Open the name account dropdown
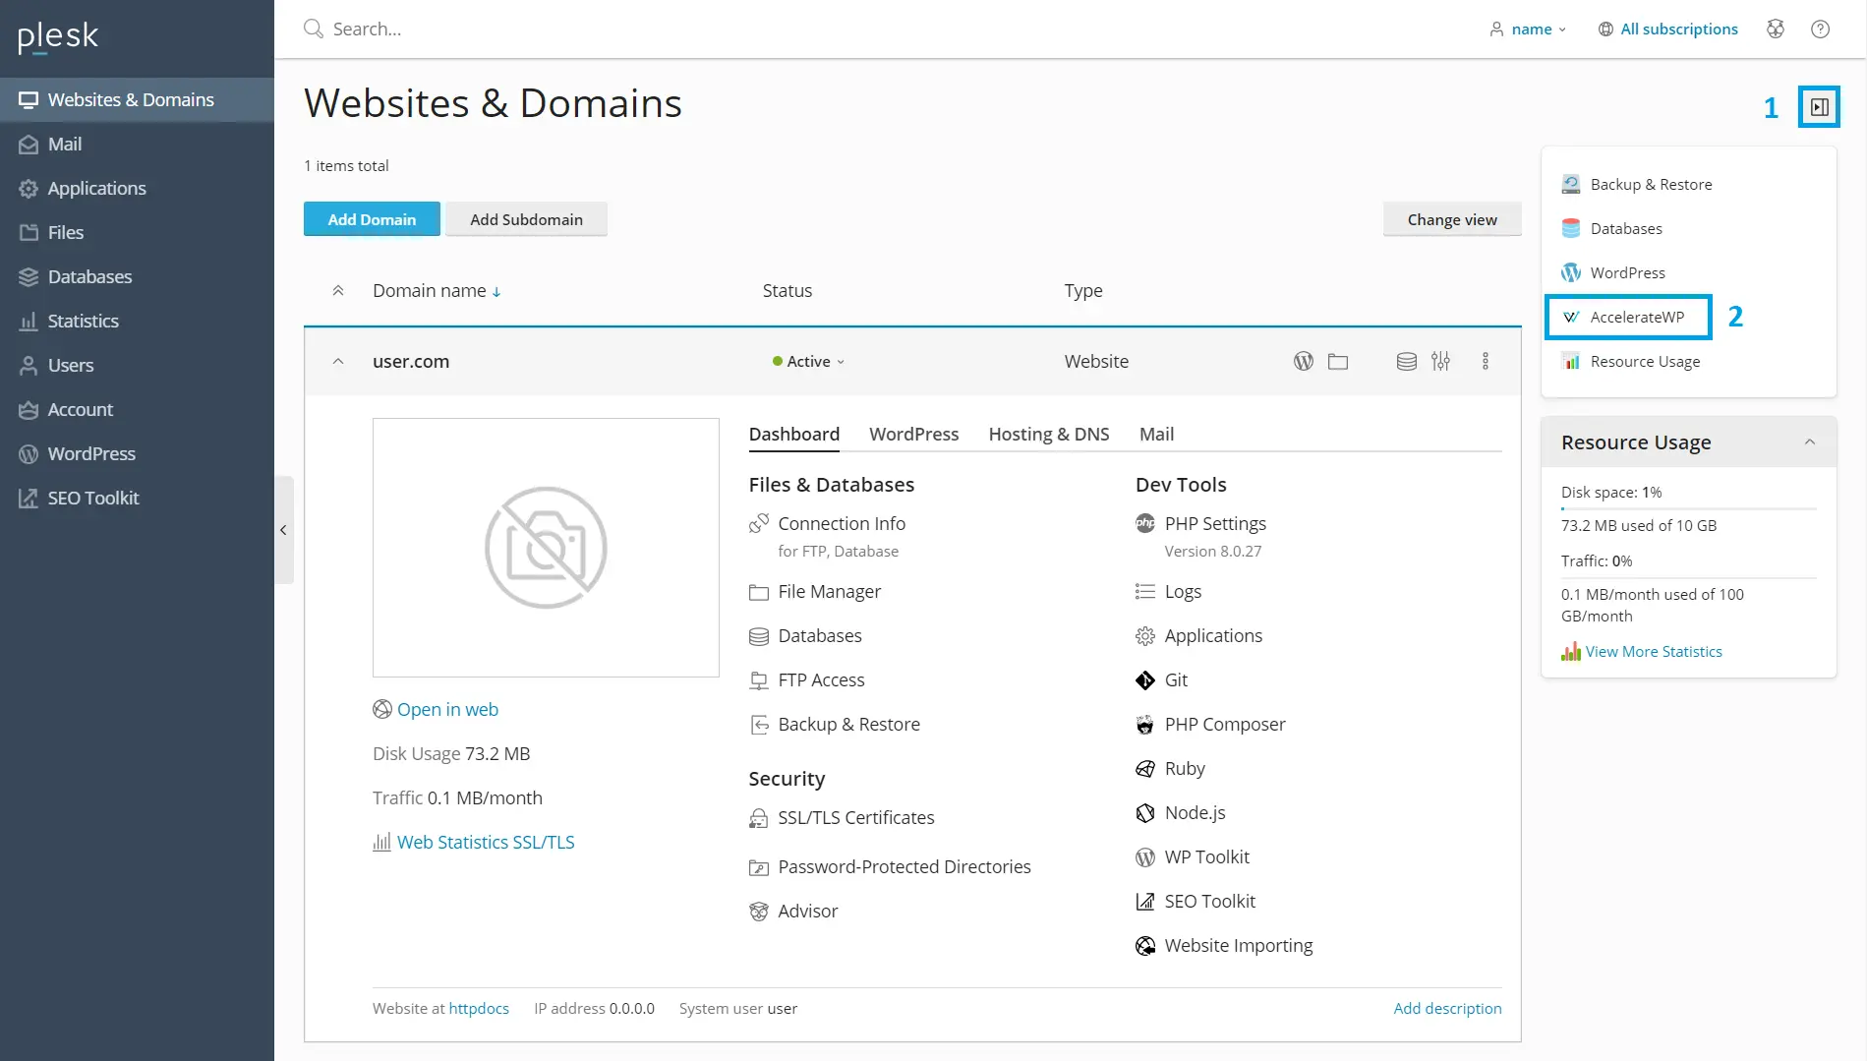This screenshot has height=1061, width=1867. pyautogui.click(x=1528, y=29)
